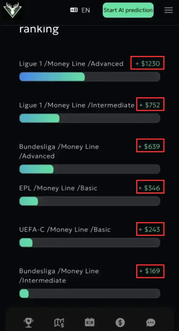Tap the deer logo icon
Viewport: 179px width, 331px height.
click(x=13, y=10)
